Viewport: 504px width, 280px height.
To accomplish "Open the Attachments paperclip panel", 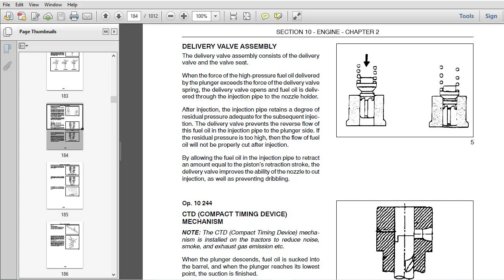I will click(x=7, y=66).
